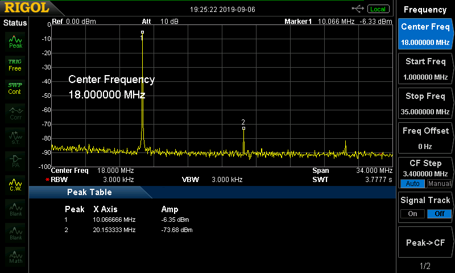The image size is (455, 273).
Task: Open the Center Freq softkey menu
Action: click(x=425, y=34)
